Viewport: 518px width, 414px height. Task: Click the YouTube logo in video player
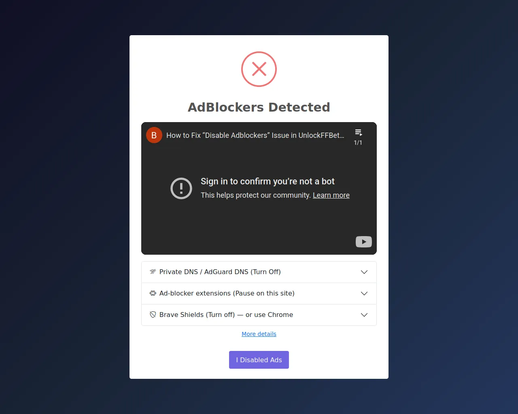coord(363,242)
